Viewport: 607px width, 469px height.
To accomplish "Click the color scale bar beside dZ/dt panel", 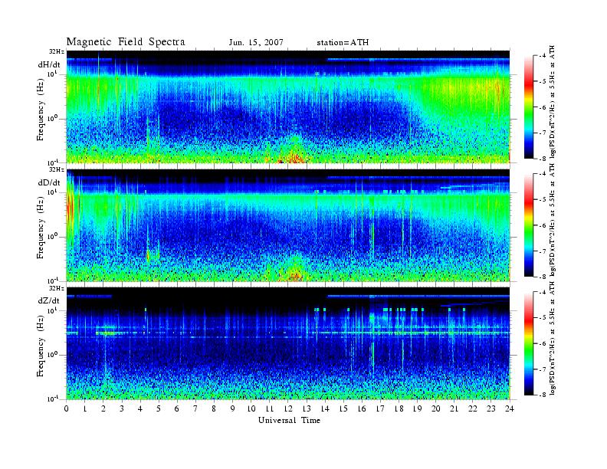I will 529,343.
